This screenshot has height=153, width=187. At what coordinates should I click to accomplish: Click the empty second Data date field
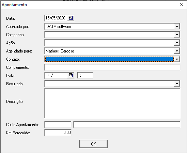tap(56, 75)
